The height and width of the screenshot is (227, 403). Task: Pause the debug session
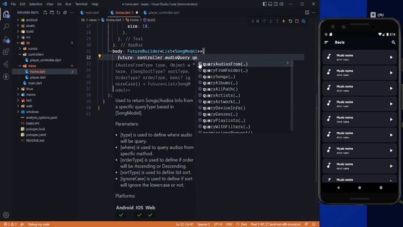(258, 21)
